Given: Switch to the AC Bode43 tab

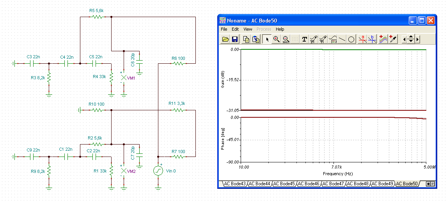Looking at the screenshot, I should pyautogui.click(x=235, y=184).
